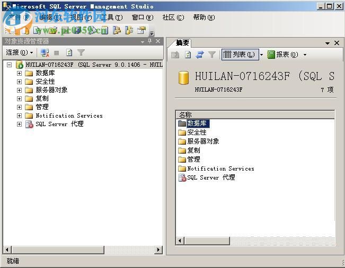The image size is (345, 268).
Task: Click the Properties window toolbar icon
Action: 141,30
